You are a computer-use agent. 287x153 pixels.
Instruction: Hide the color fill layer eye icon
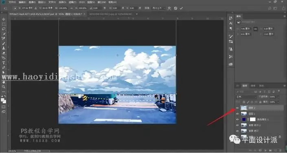(237, 119)
